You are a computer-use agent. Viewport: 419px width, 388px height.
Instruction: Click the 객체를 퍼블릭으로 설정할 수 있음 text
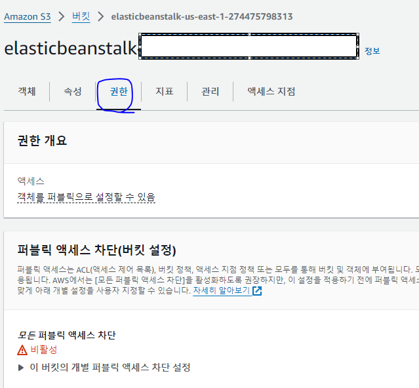pyautogui.click(x=86, y=197)
